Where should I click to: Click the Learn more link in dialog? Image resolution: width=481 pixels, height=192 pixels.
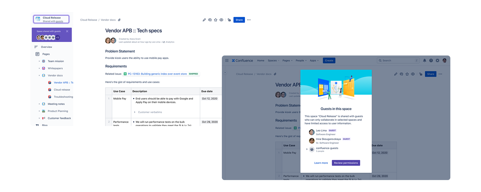point(321,163)
